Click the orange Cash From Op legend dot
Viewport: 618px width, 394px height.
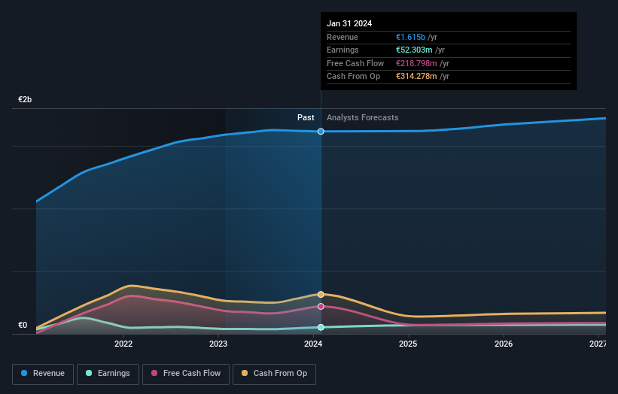point(245,373)
